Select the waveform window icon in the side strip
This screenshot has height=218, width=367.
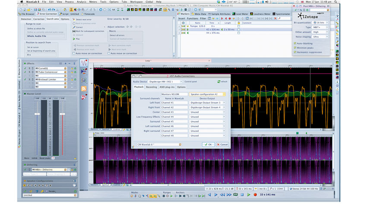point(84,63)
